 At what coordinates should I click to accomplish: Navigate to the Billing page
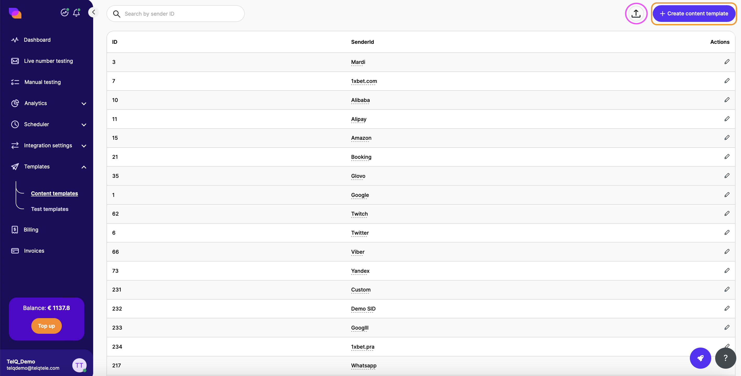pos(31,230)
